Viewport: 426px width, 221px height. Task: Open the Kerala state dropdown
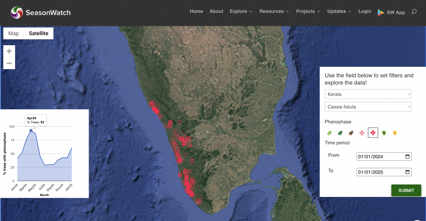pos(368,94)
